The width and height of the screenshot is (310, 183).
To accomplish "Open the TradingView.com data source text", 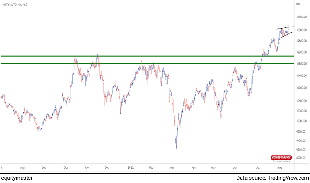I will coord(274,178).
